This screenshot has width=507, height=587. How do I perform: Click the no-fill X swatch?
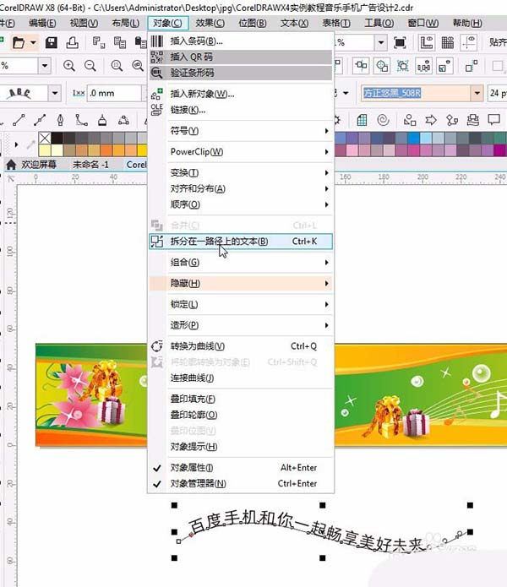(x=45, y=139)
